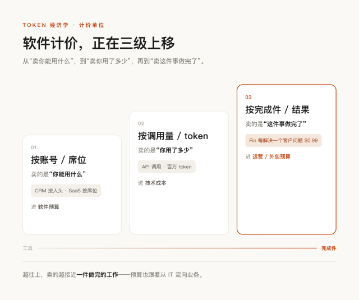Click the orange '完成件' label beside the gradient line
Image resolution: width=359 pixels, height=300 pixels.
329,248
